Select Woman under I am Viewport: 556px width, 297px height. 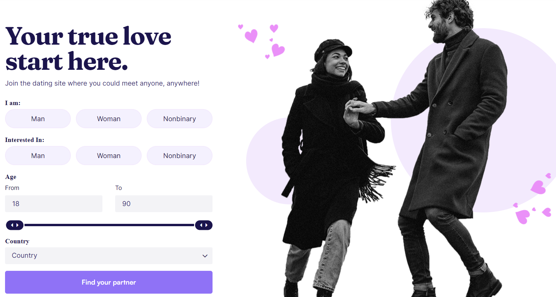[x=109, y=119]
